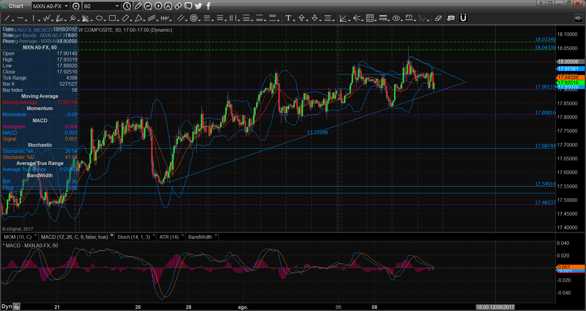The width and height of the screenshot is (586, 311).
Task: Toggle the alerts note list icon
Action: [x=451, y=18]
